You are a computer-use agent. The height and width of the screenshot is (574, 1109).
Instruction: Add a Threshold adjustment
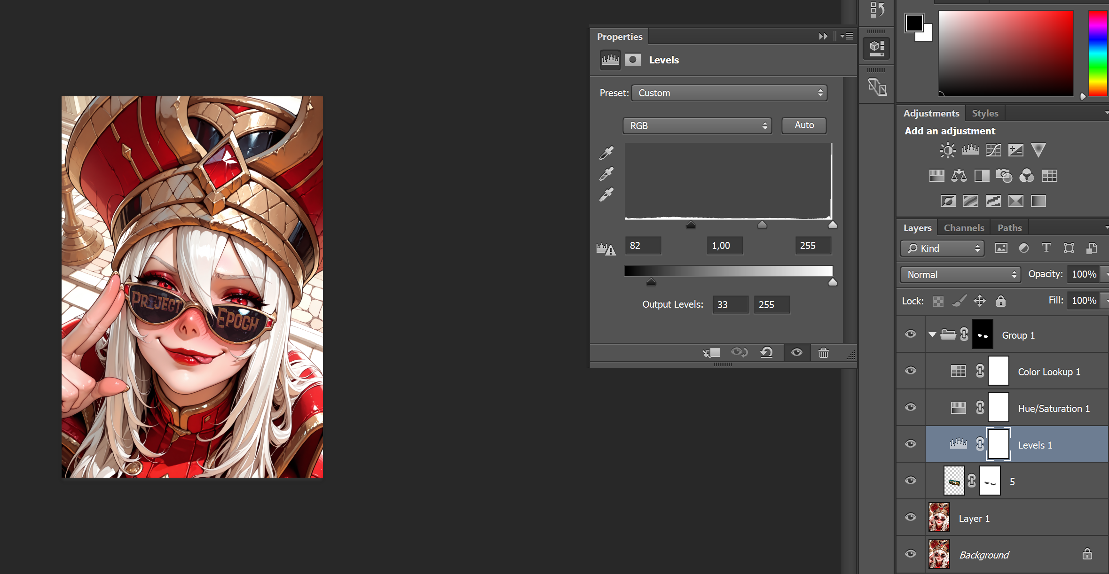point(993,201)
